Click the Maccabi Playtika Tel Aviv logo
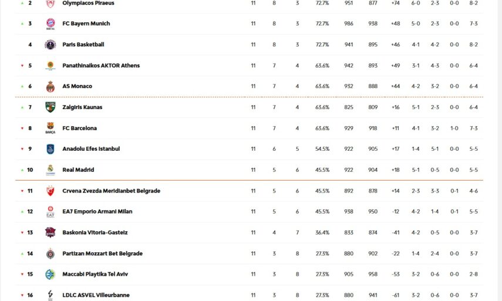Image resolution: width=502 pixels, height=301 pixels. [x=50, y=274]
